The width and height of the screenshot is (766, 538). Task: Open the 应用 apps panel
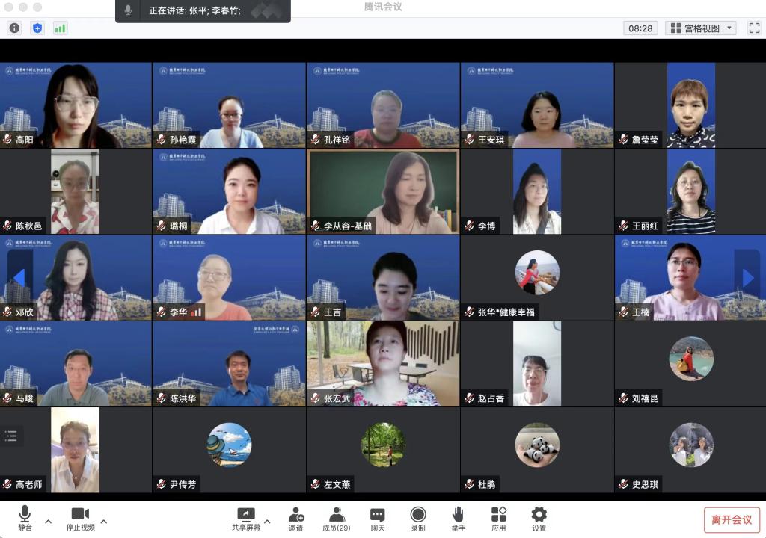point(498,517)
